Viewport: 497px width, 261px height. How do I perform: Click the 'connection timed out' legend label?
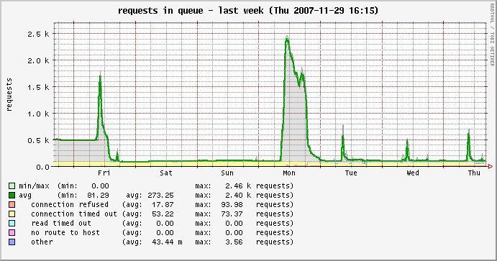[x=74, y=214]
